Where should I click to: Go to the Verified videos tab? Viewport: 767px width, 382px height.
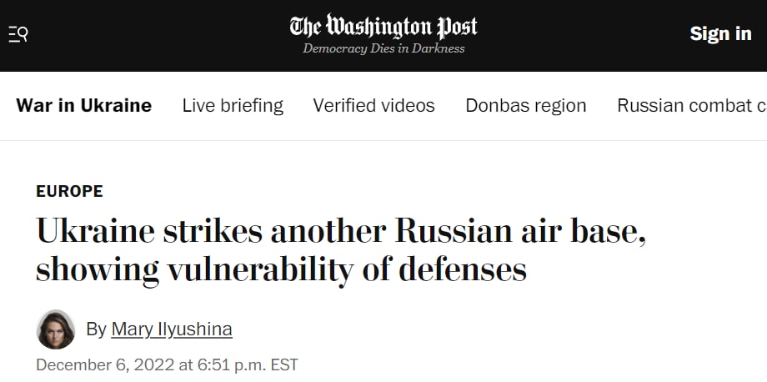point(373,106)
